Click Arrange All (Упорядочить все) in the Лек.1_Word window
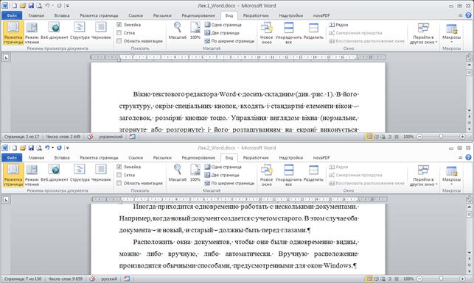The width and height of the screenshot is (474, 283). click(289, 33)
